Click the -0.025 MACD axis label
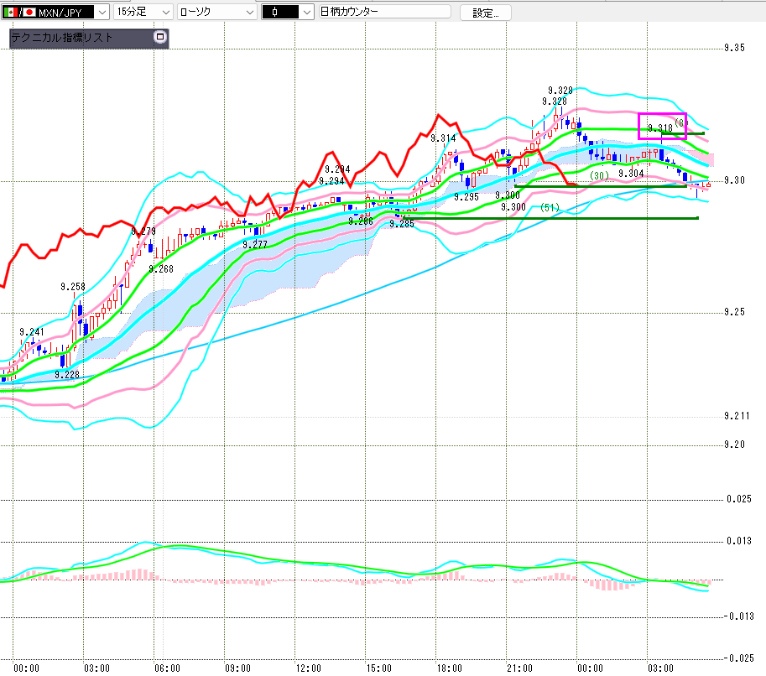Screen dimensions: 766x676 pyautogui.click(x=738, y=658)
